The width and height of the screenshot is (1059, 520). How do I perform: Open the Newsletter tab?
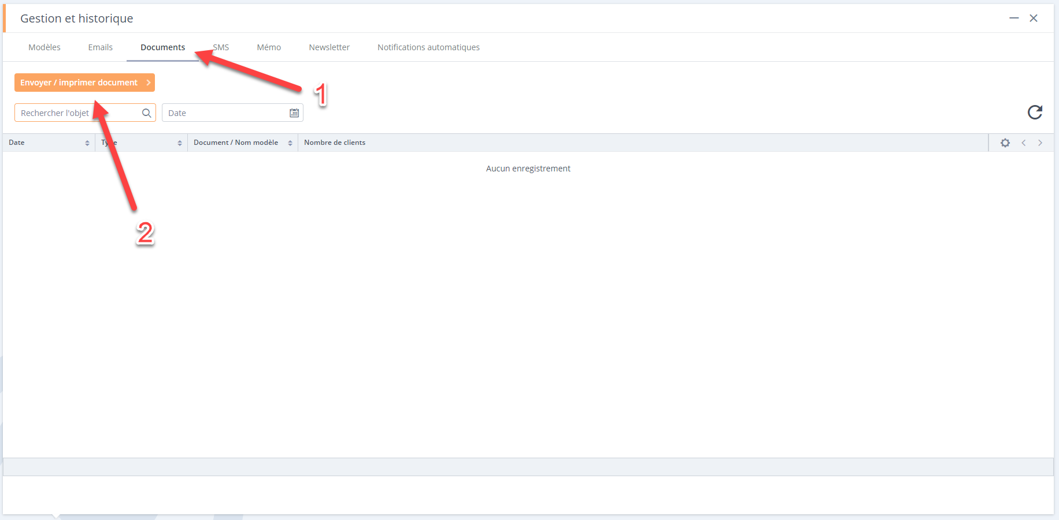[x=329, y=47]
